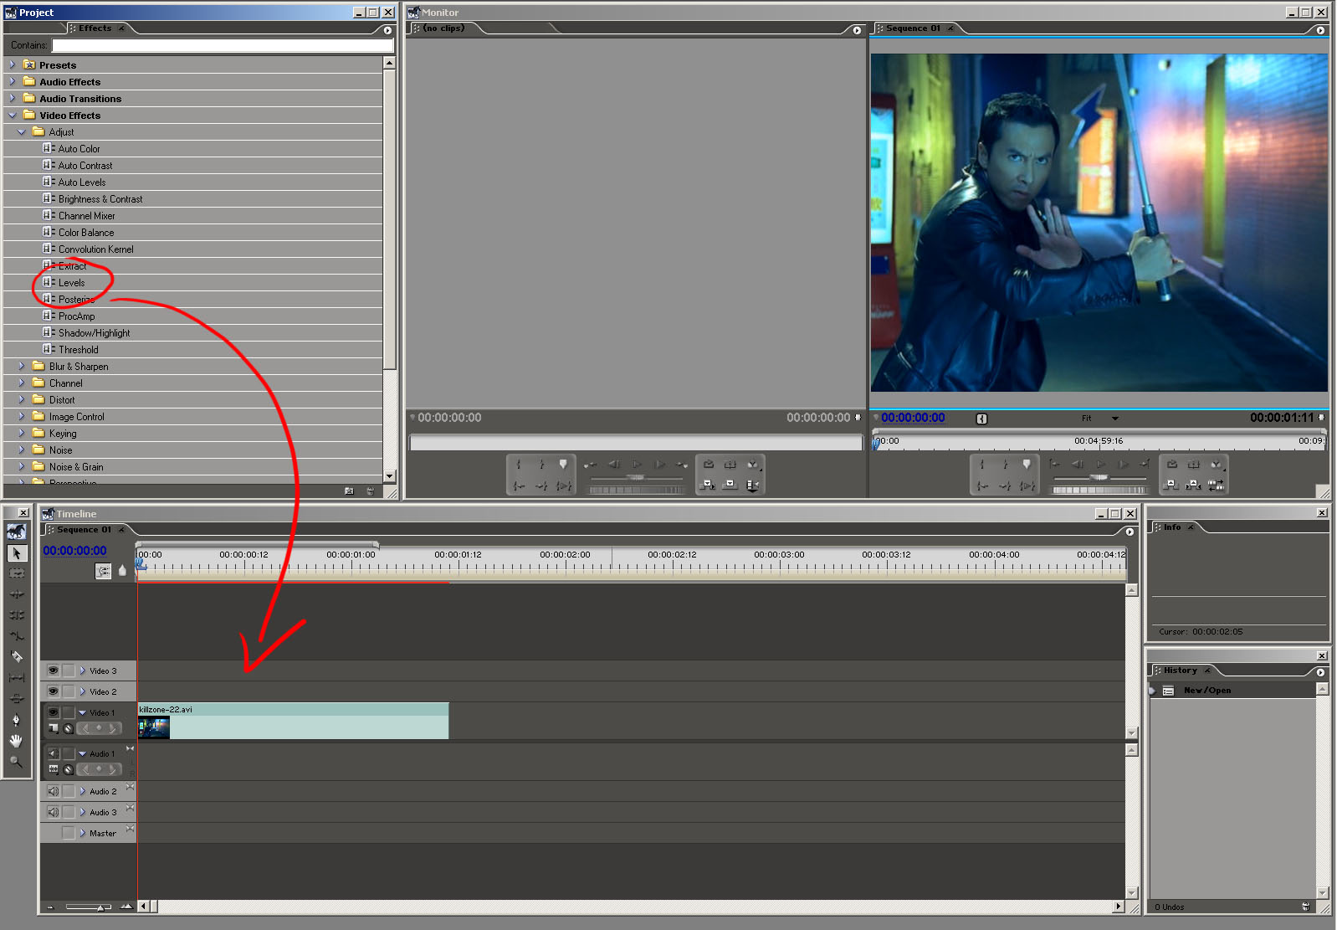The height and width of the screenshot is (930, 1337).
Task: Select the Ripple Edit tool
Action: click(16, 594)
